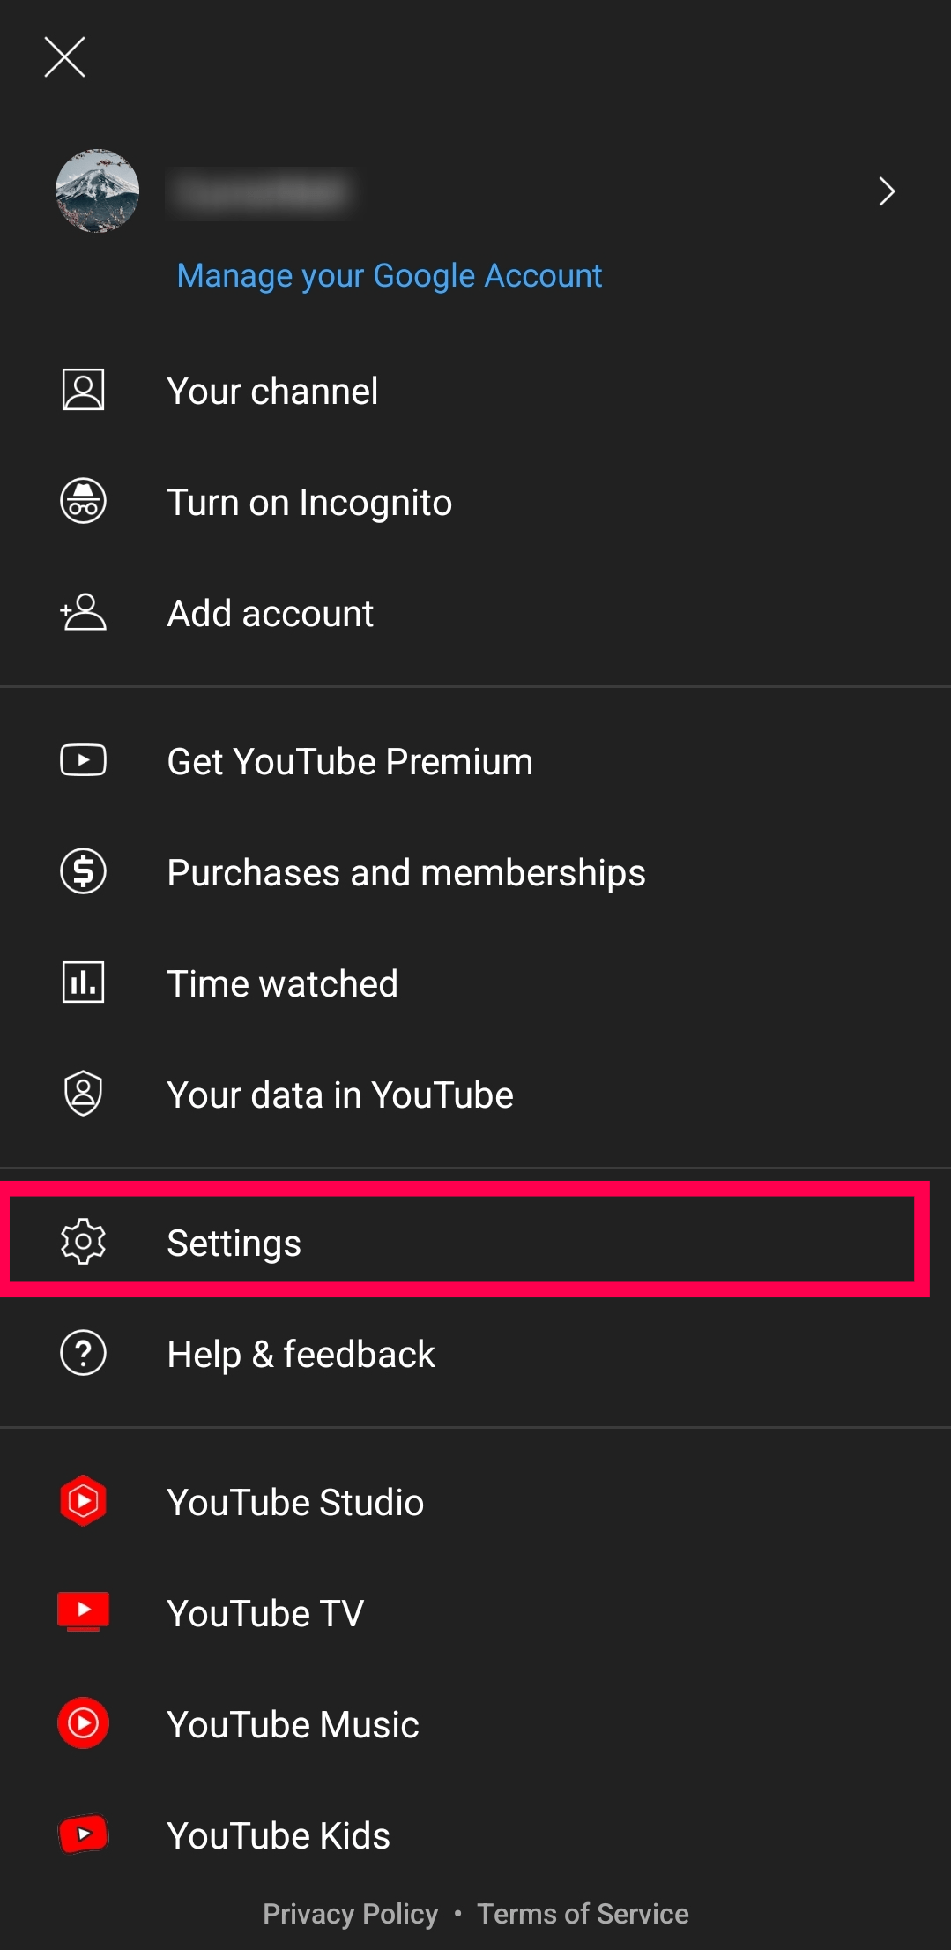Screen dimensions: 951x1950
Task: Select the Add account icon
Action: (x=84, y=612)
